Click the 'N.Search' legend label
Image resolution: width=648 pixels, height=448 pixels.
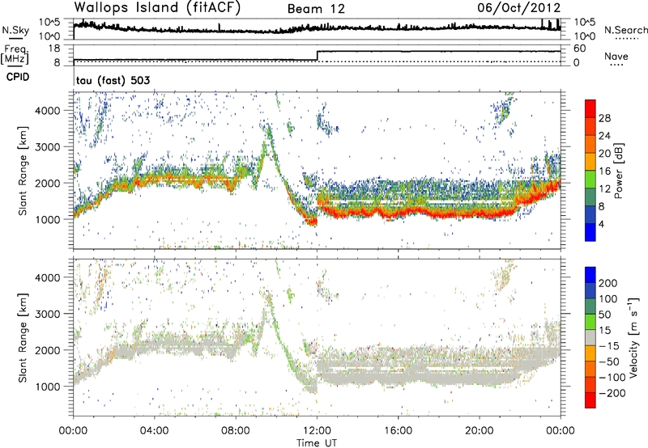point(626,30)
